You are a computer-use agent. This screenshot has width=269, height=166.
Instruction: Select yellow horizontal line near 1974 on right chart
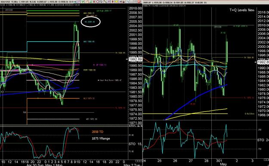point(185,114)
